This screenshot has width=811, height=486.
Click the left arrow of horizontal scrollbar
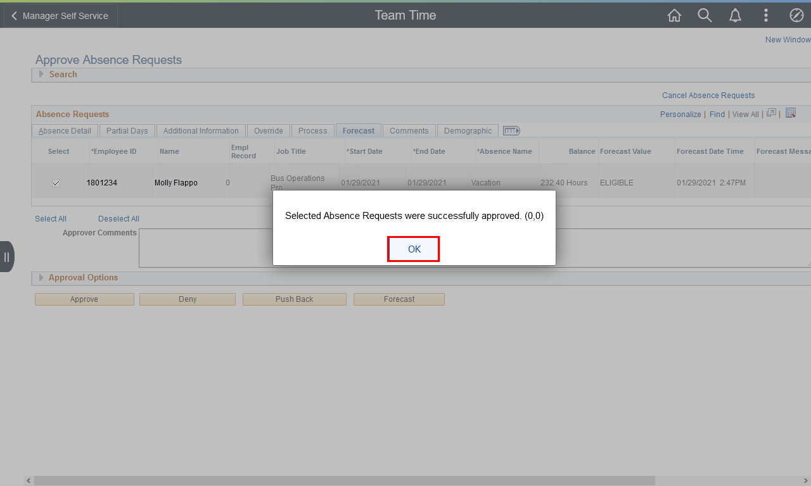[x=29, y=481]
